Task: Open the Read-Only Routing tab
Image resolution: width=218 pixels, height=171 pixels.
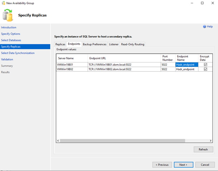Action: coord(133,44)
